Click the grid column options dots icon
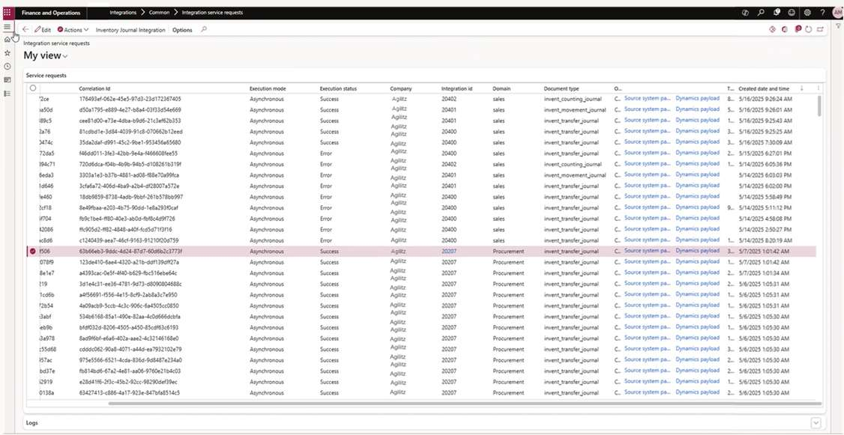Viewport: 844px width, 435px height. click(819, 88)
